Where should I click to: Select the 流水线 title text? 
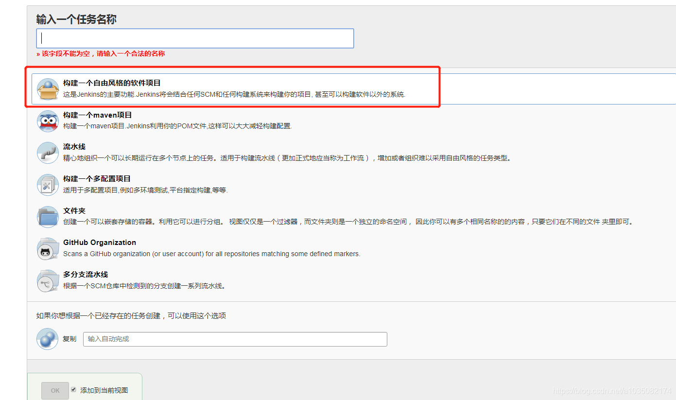(74, 147)
